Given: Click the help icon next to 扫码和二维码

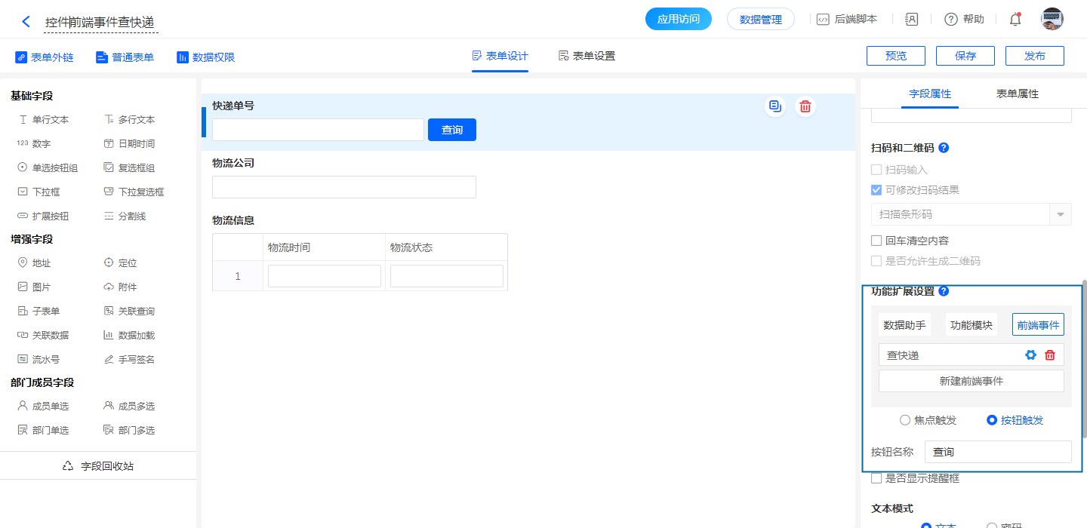Looking at the screenshot, I should pyautogui.click(x=943, y=148).
